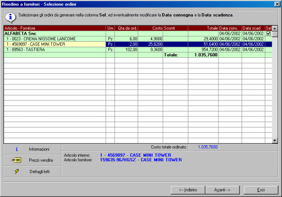Click Data scad cell of TASTIERA row
Image resolution: width=282 pixels, height=197 pixels.
click(x=253, y=50)
